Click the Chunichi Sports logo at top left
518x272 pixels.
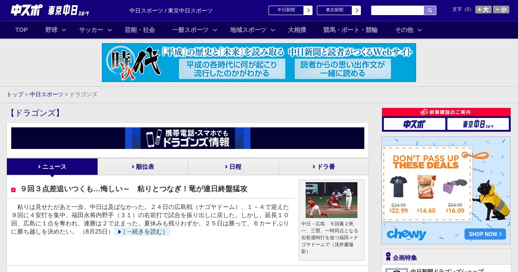(27, 10)
